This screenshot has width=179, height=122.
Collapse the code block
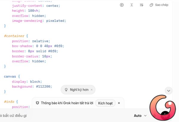(132, 5)
